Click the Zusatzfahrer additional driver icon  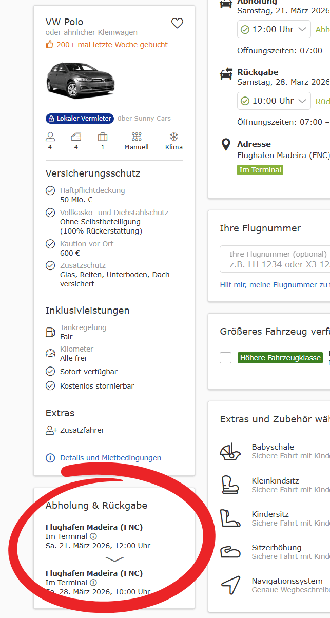[51, 430]
